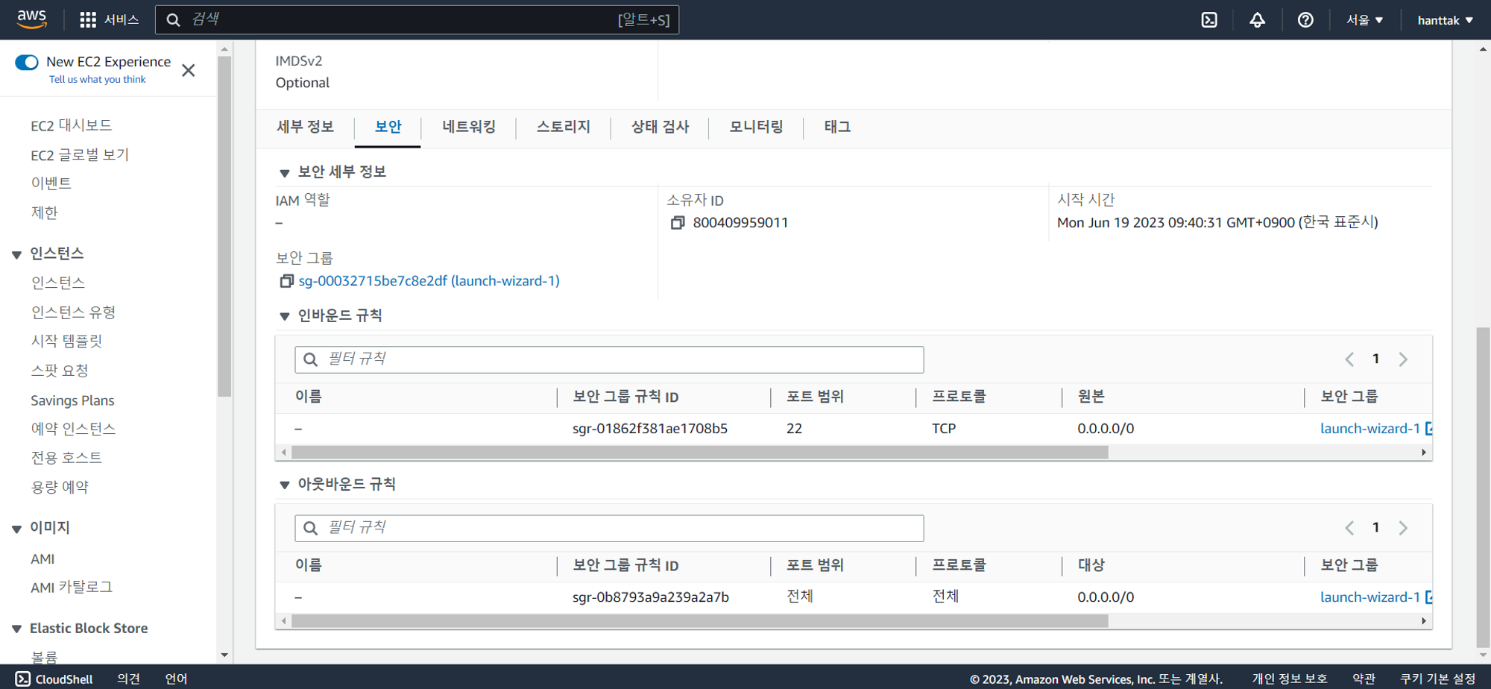Select the 보안 tab
1491x689 pixels.
tap(388, 128)
